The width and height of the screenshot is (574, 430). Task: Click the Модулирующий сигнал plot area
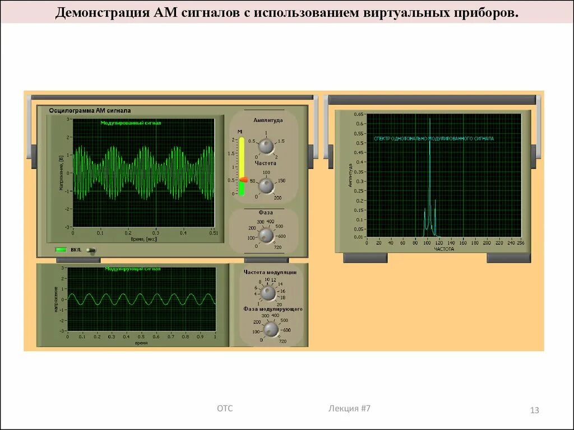point(142,299)
